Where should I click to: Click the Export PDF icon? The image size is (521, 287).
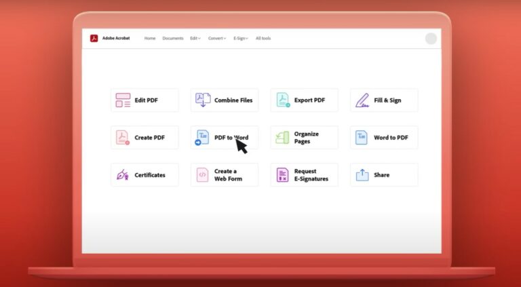(283, 100)
